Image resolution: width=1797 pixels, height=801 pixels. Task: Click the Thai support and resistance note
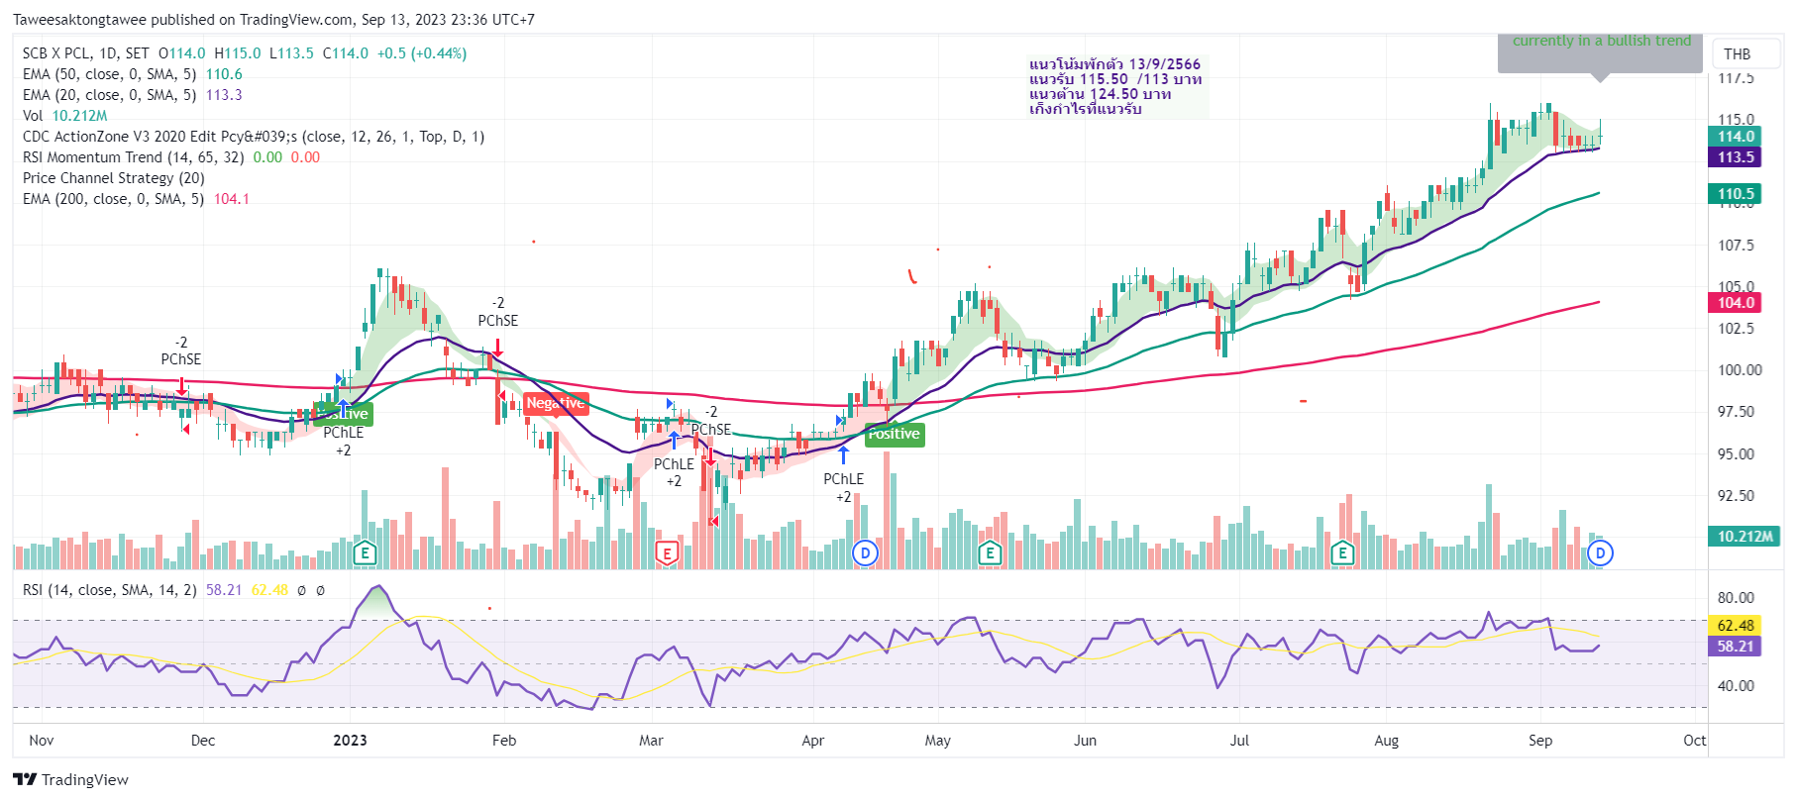[x=1115, y=86]
